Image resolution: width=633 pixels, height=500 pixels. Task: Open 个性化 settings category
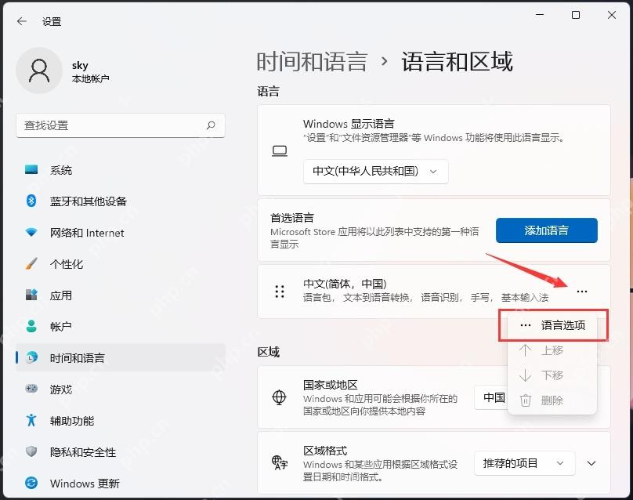pos(121,264)
